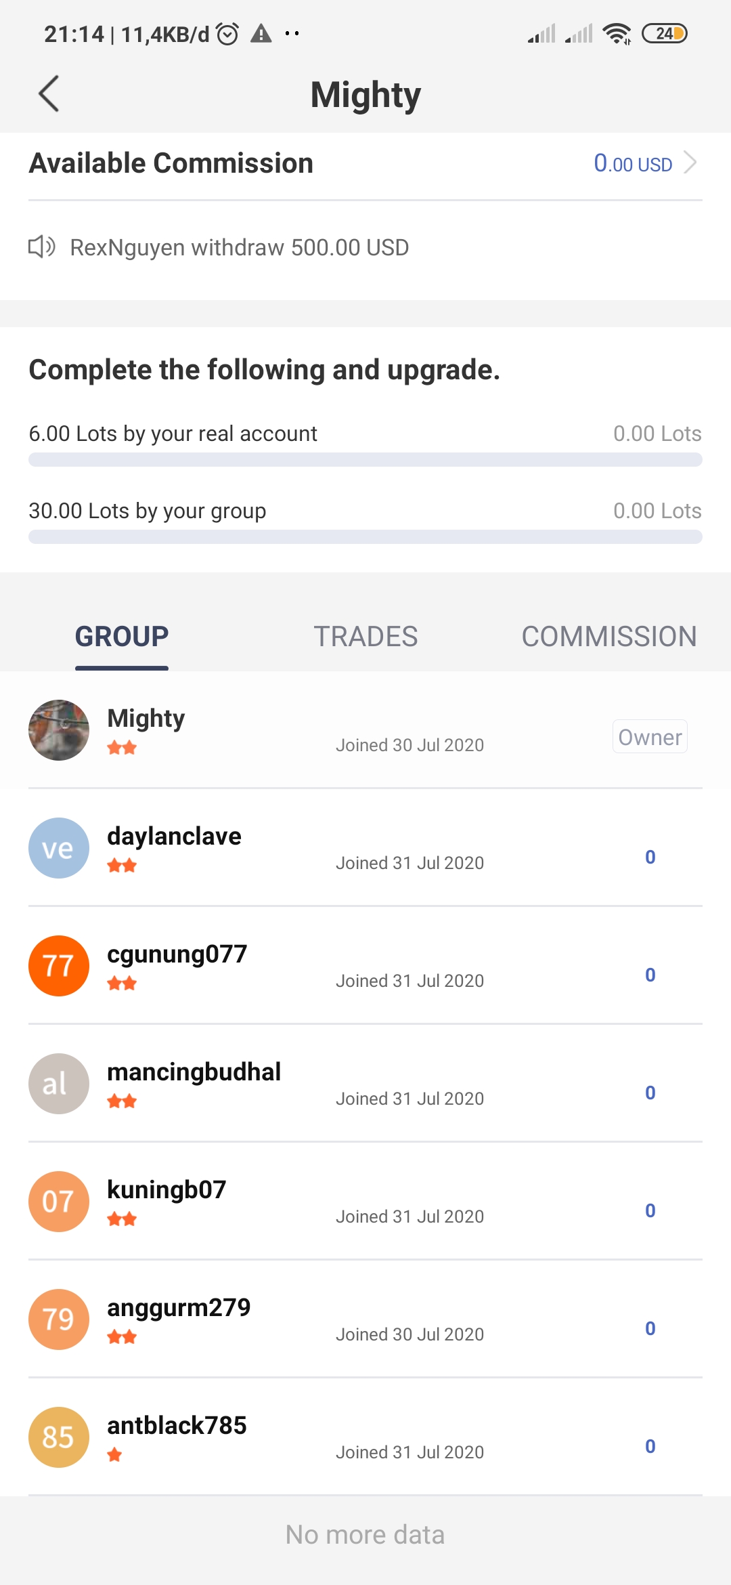731x1585 pixels.
Task: Open the Mighty owner profile picture
Action: point(59,730)
